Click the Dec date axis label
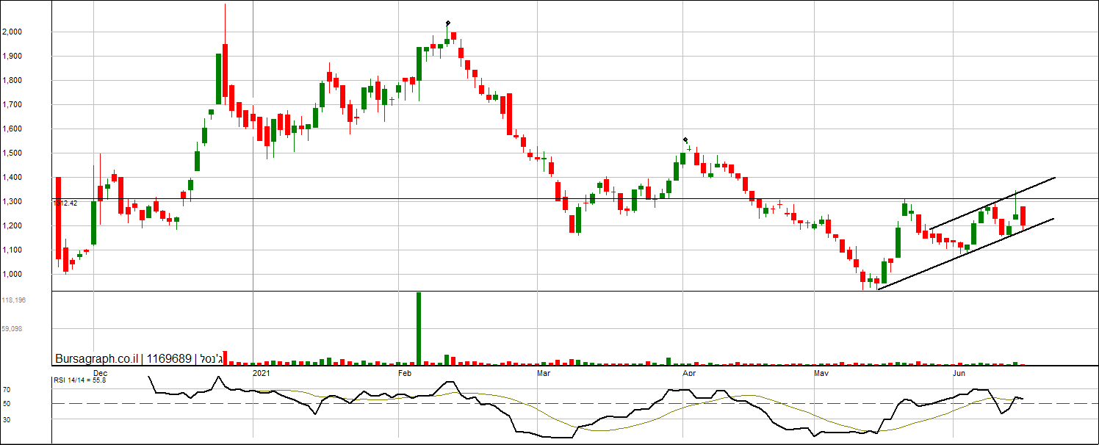The width and height of the screenshot is (1099, 445). pos(101,374)
